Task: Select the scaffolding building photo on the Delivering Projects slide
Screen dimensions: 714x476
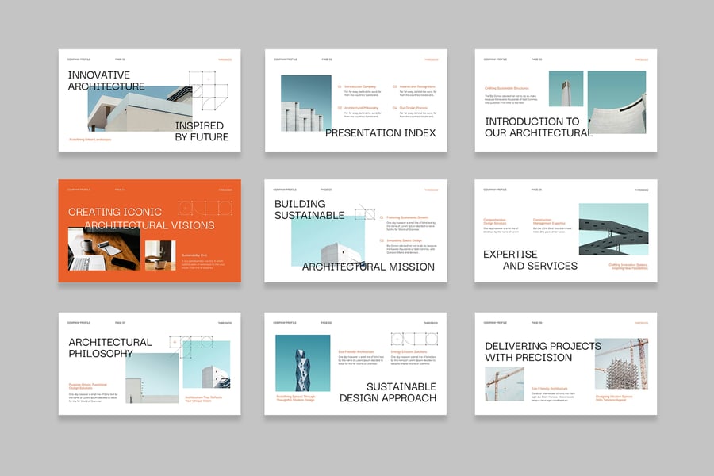Action: click(621, 363)
